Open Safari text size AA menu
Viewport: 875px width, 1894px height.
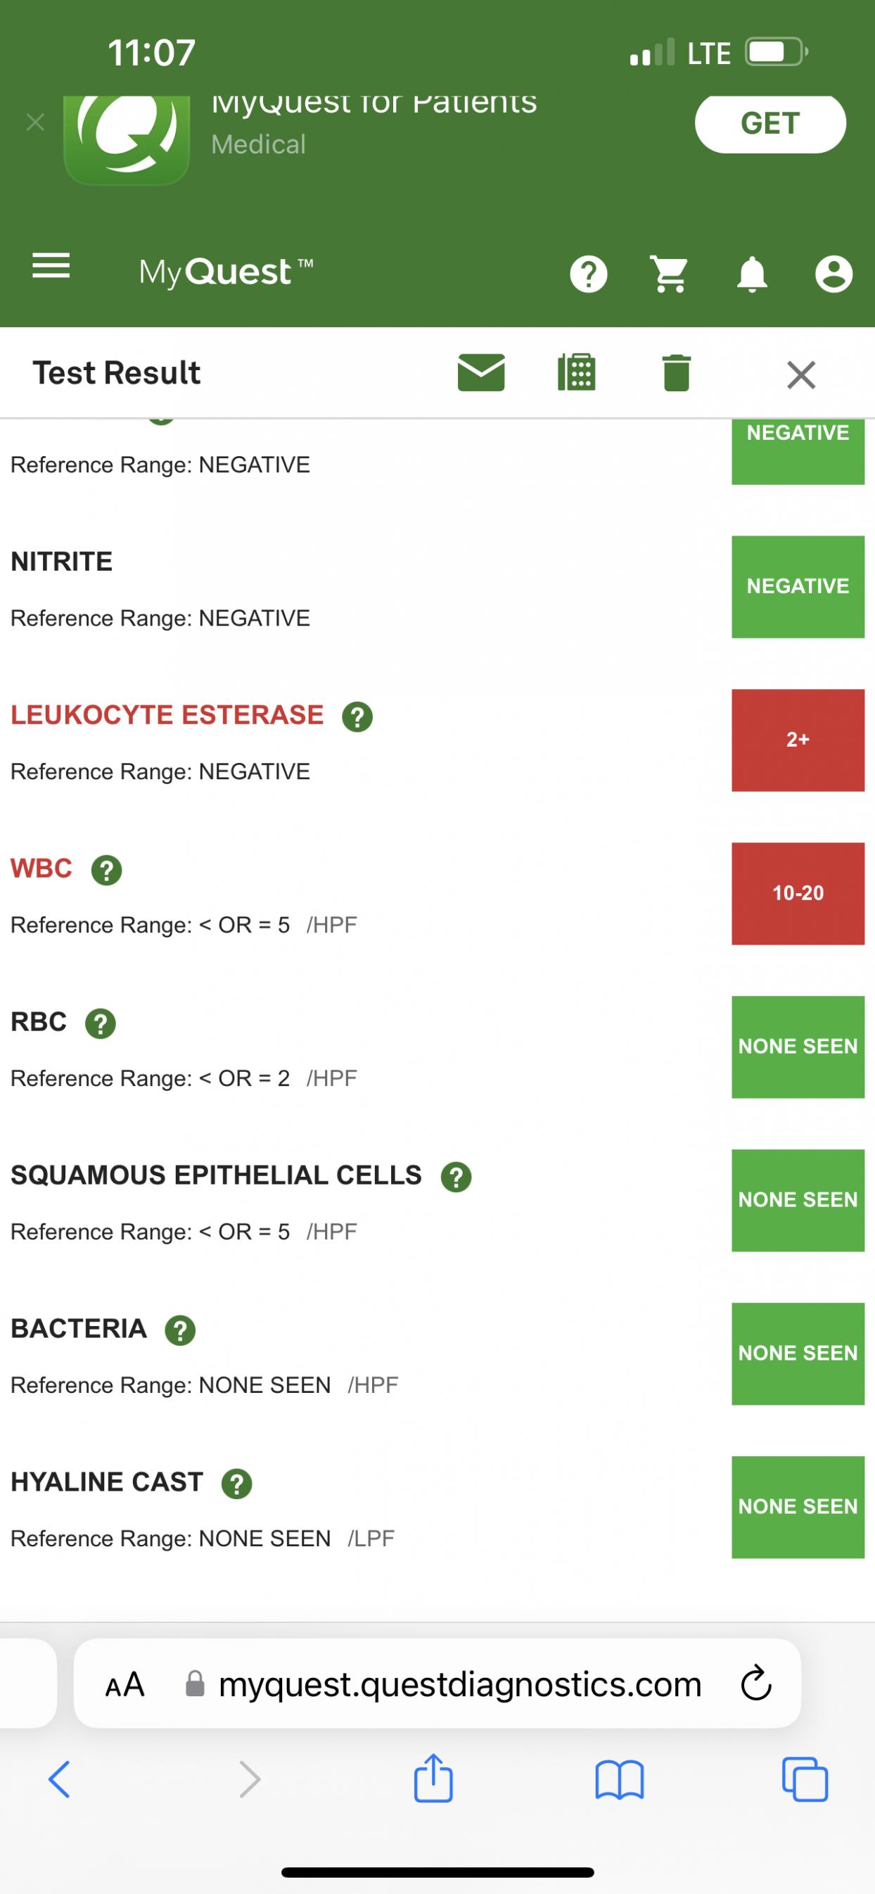[125, 1684]
